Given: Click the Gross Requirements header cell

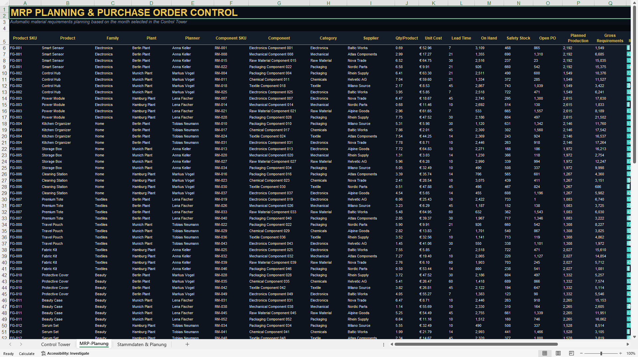Looking at the screenshot, I should [610, 38].
